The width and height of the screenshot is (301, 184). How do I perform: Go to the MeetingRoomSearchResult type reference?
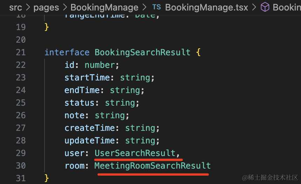pyautogui.click(x=153, y=166)
